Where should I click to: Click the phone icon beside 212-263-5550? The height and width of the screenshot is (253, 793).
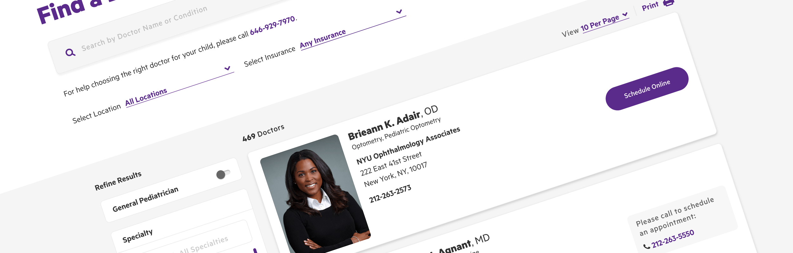646,247
